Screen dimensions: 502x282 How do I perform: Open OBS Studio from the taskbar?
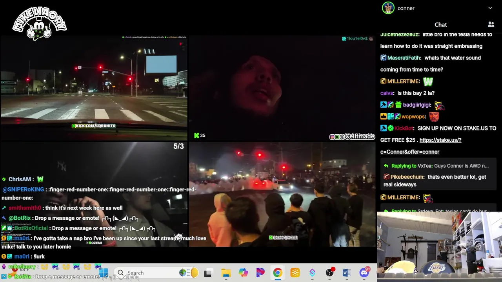(x=330, y=273)
